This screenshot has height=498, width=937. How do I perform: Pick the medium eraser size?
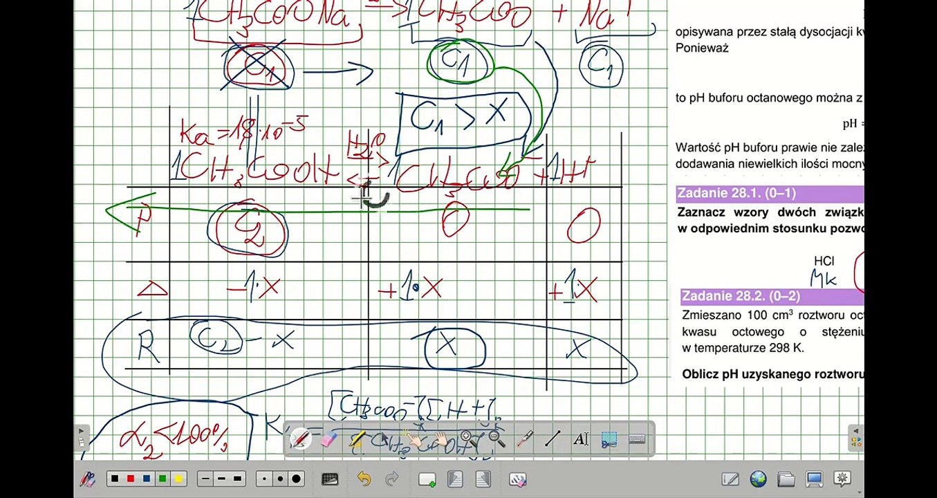(280, 479)
